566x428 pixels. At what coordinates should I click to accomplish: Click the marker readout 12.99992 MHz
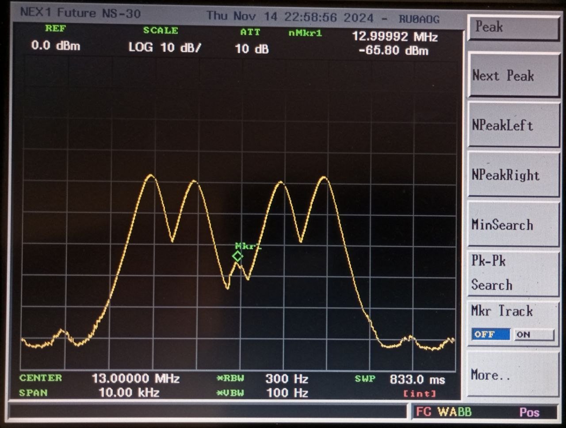[394, 37]
